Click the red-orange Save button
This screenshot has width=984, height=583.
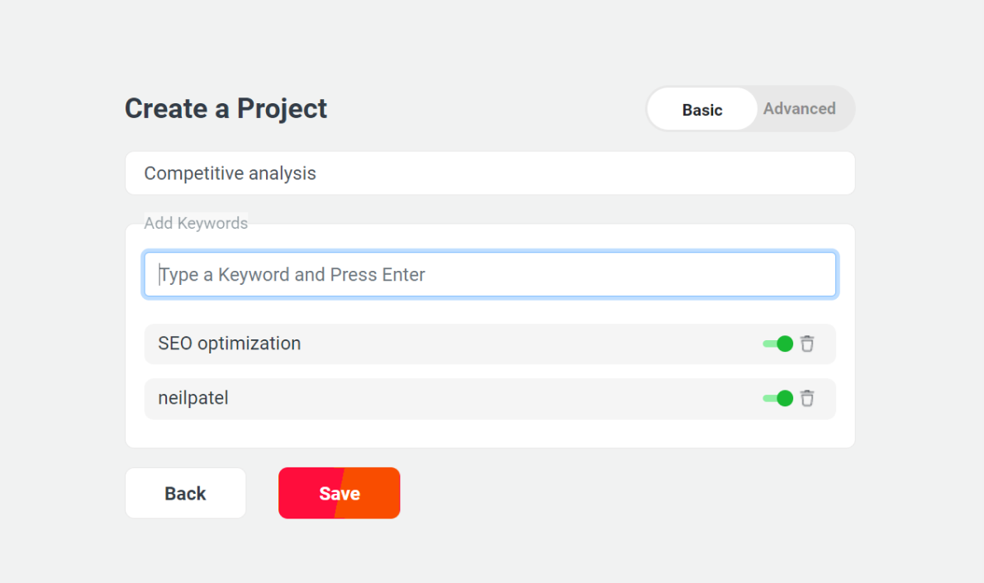click(340, 493)
